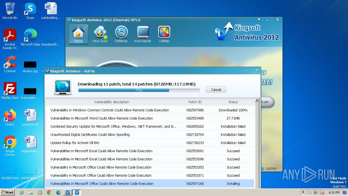Open the Virus Scan tab
The width and height of the screenshot is (348, 196).
pos(100,34)
